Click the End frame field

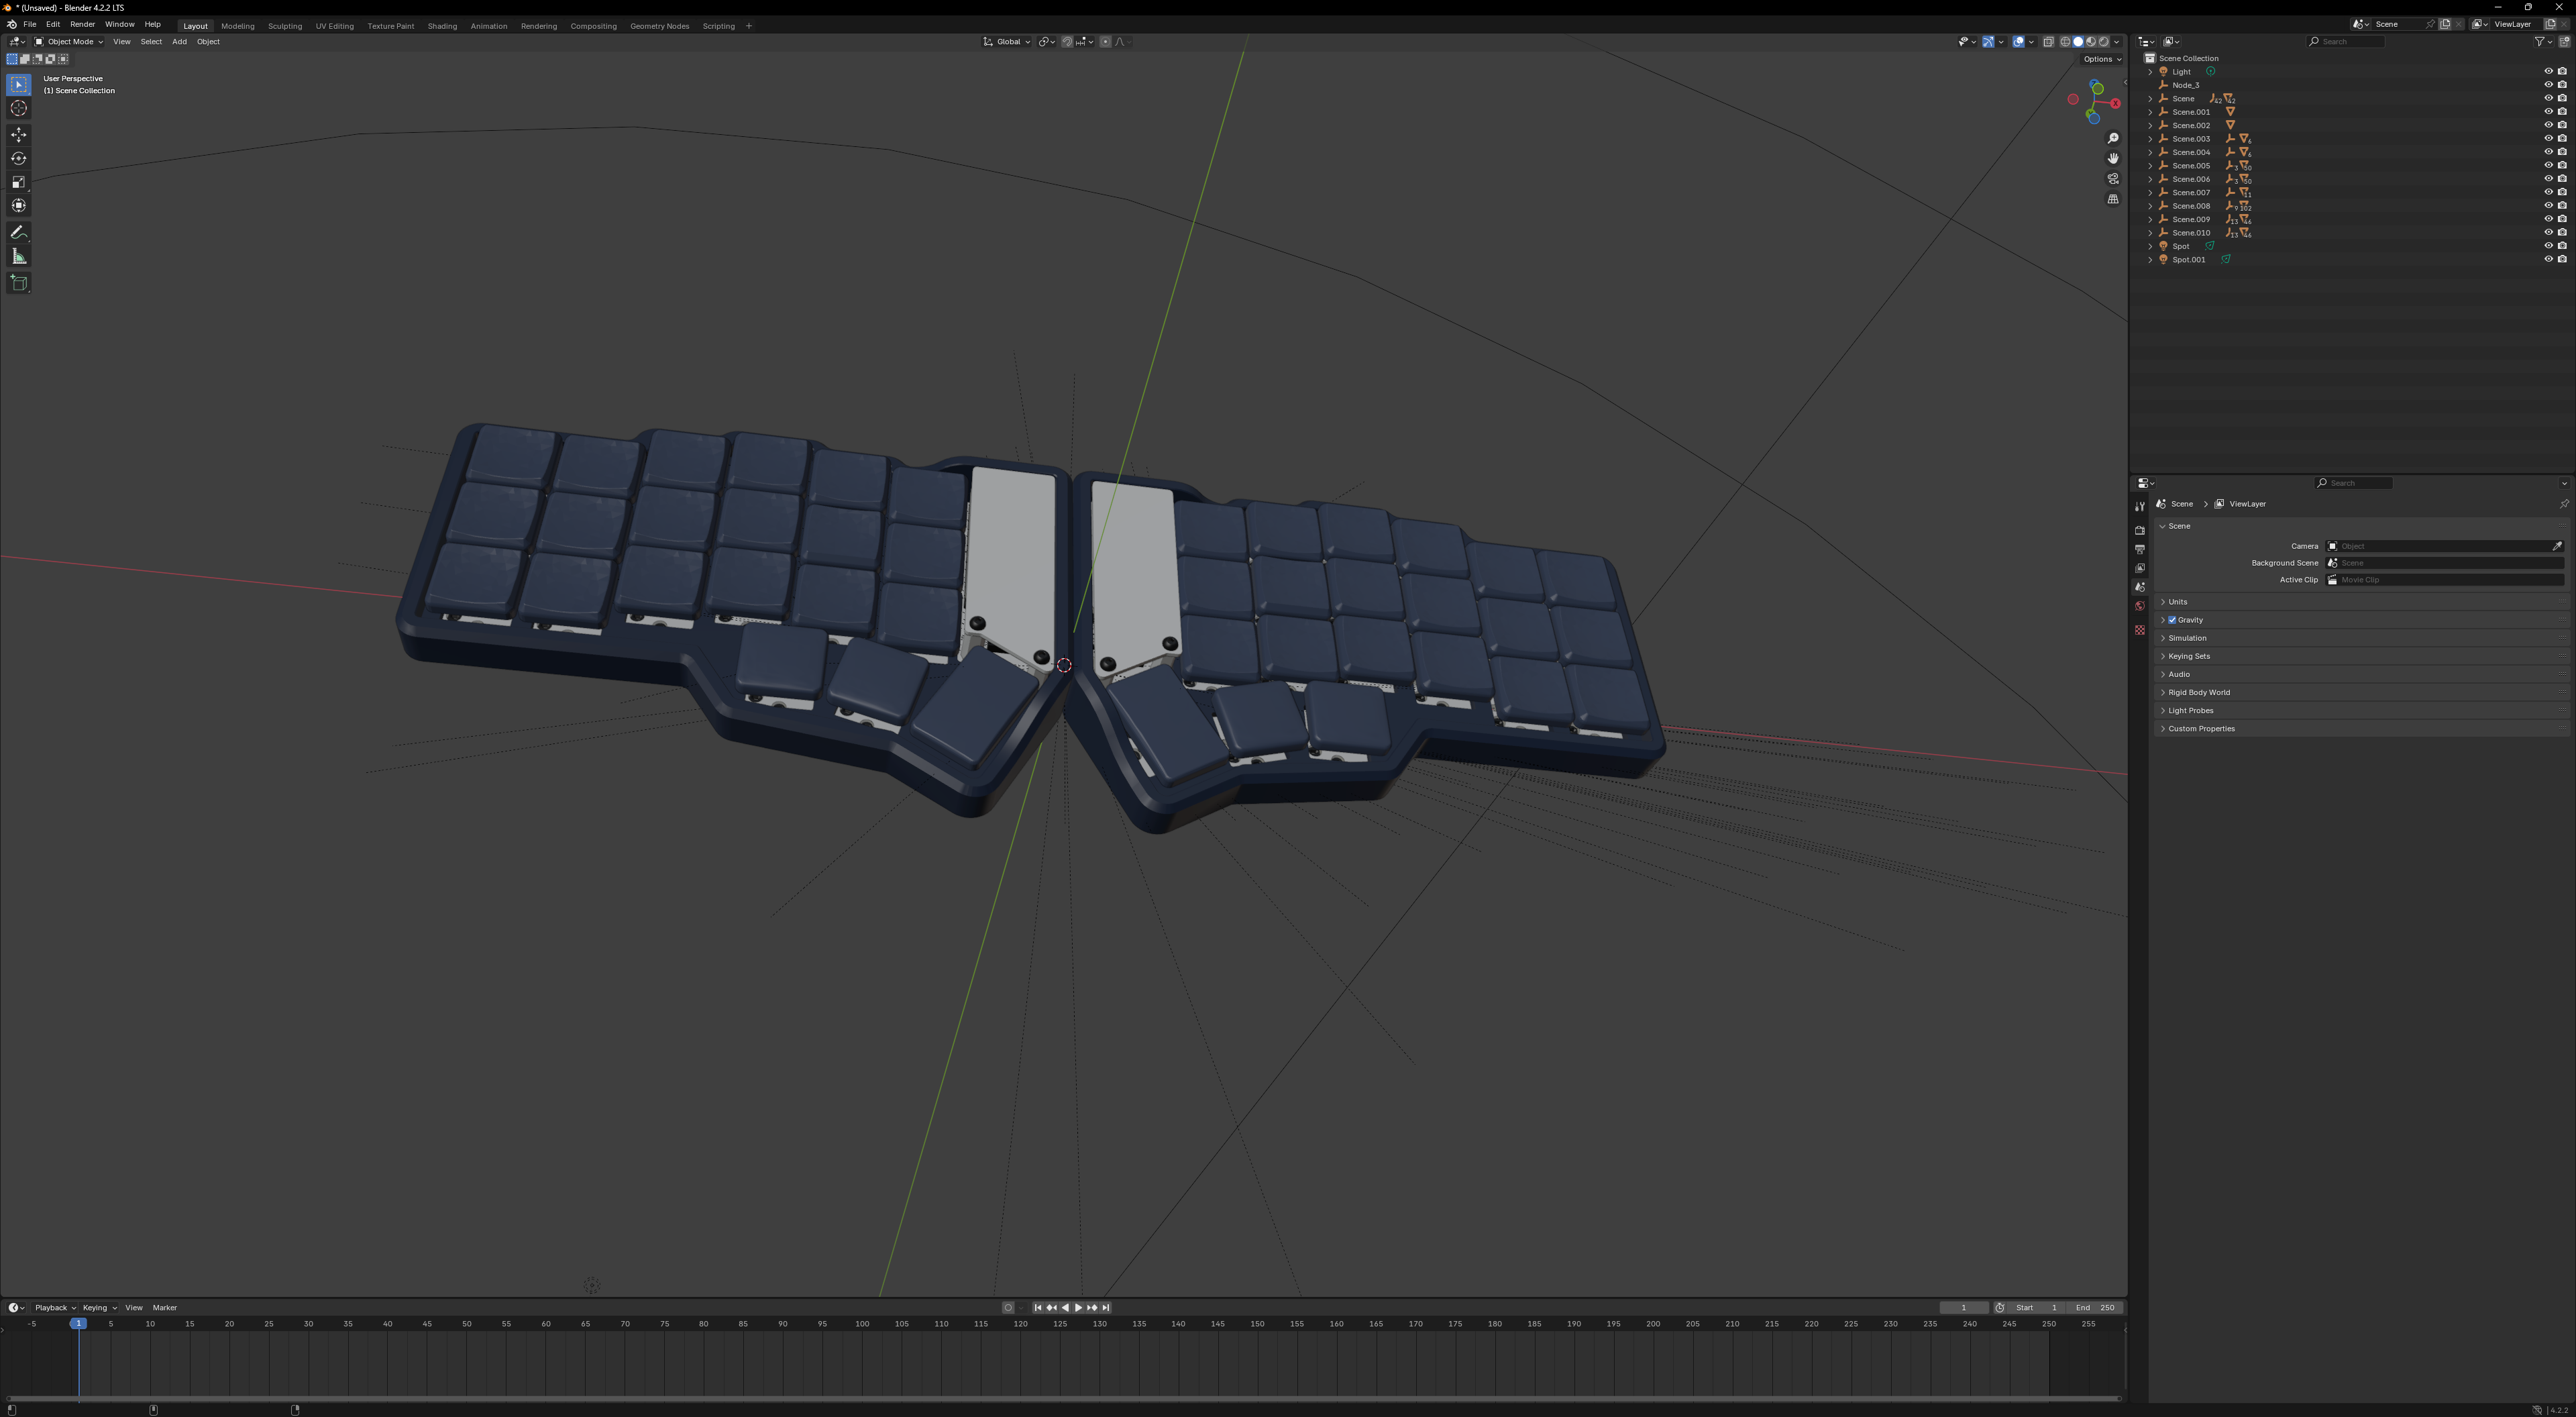click(2095, 1308)
